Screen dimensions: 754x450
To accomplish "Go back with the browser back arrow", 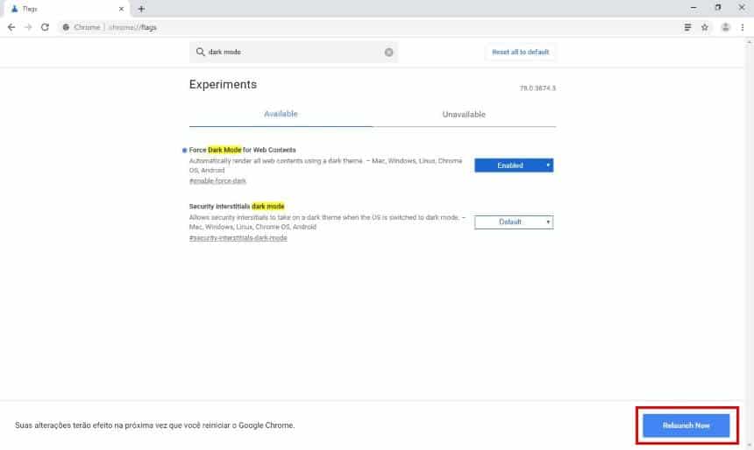I will 11,27.
